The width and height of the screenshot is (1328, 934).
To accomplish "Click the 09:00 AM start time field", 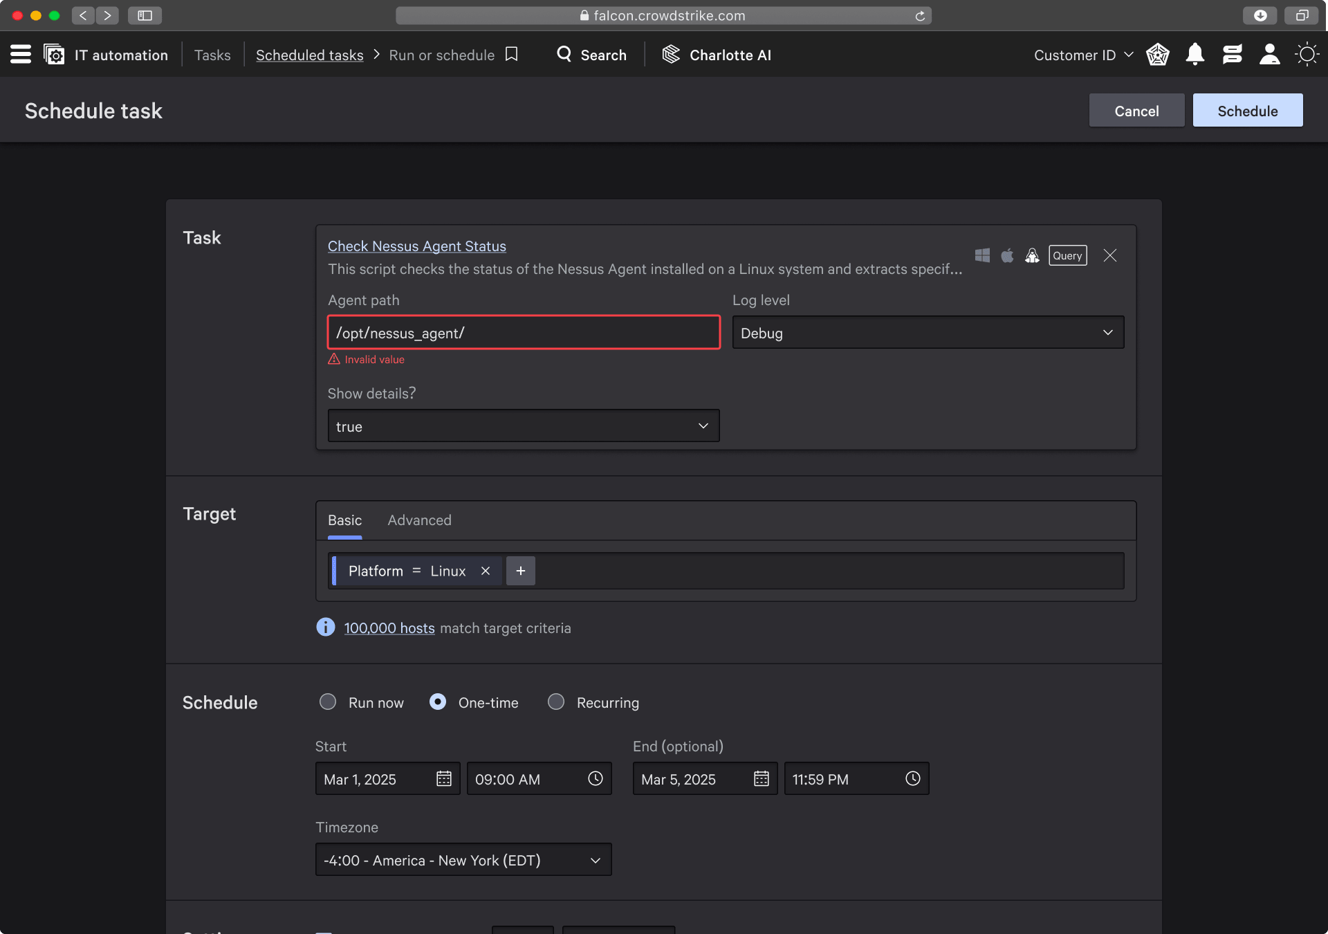I will 539,779.
